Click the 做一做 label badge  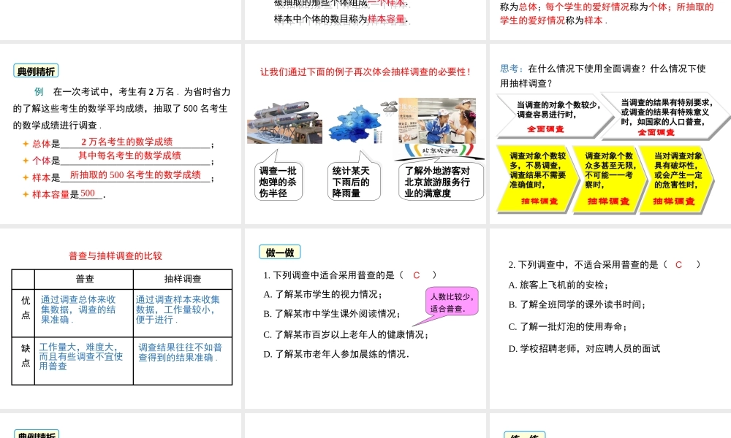(280, 253)
